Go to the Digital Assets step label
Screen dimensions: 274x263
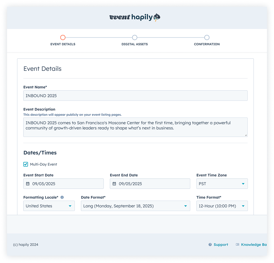coord(135,44)
